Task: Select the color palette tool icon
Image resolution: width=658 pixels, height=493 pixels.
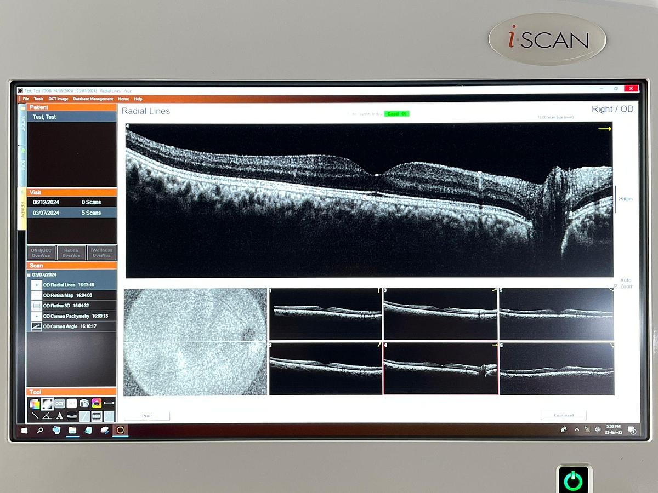Action: click(35, 404)
